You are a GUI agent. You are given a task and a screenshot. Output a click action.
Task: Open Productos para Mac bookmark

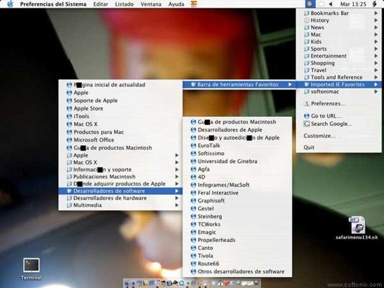(x=120, y=132)
